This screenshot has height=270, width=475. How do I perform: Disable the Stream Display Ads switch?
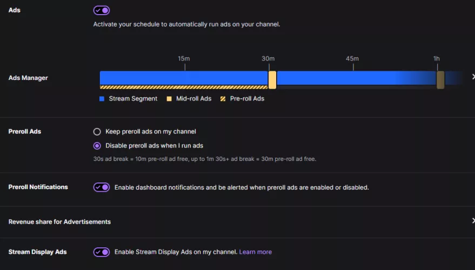pyautogui.click(x=102, y=252)
